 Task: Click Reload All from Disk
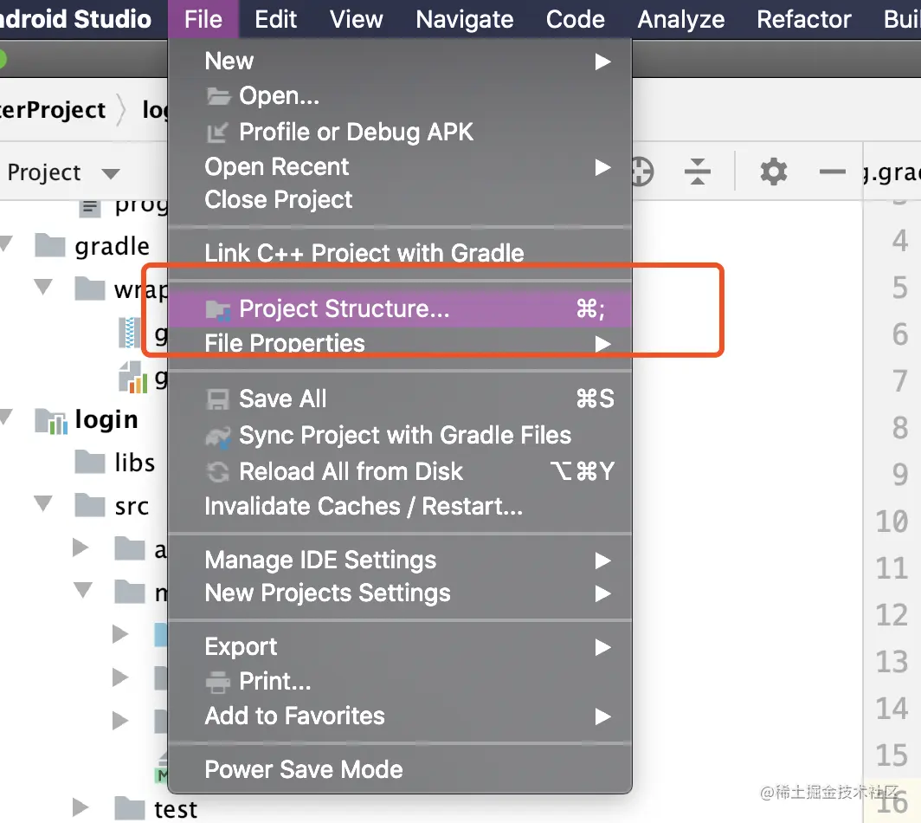[x=351, y=471]
